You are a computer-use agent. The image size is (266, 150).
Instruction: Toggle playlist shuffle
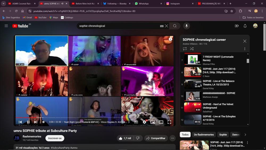(x=192, y=49)
